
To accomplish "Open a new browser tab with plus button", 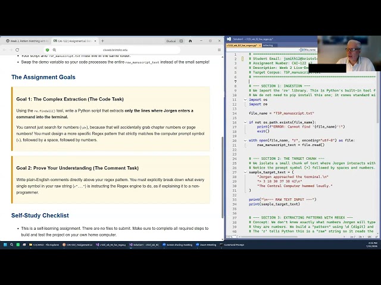I will click(x=102, y=41).
